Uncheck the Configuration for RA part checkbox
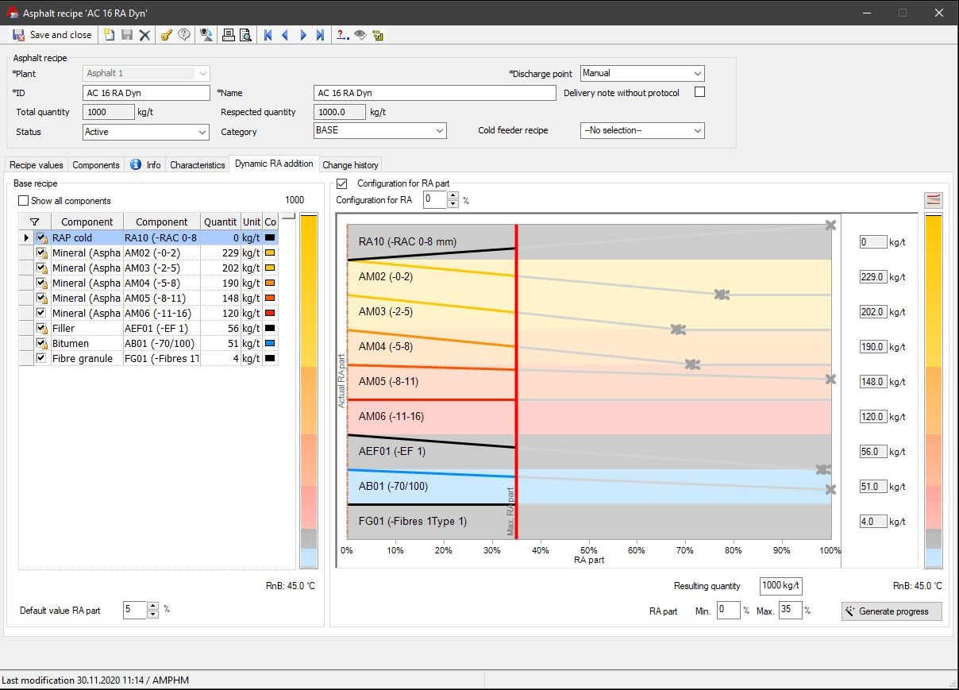 (342, 183)
